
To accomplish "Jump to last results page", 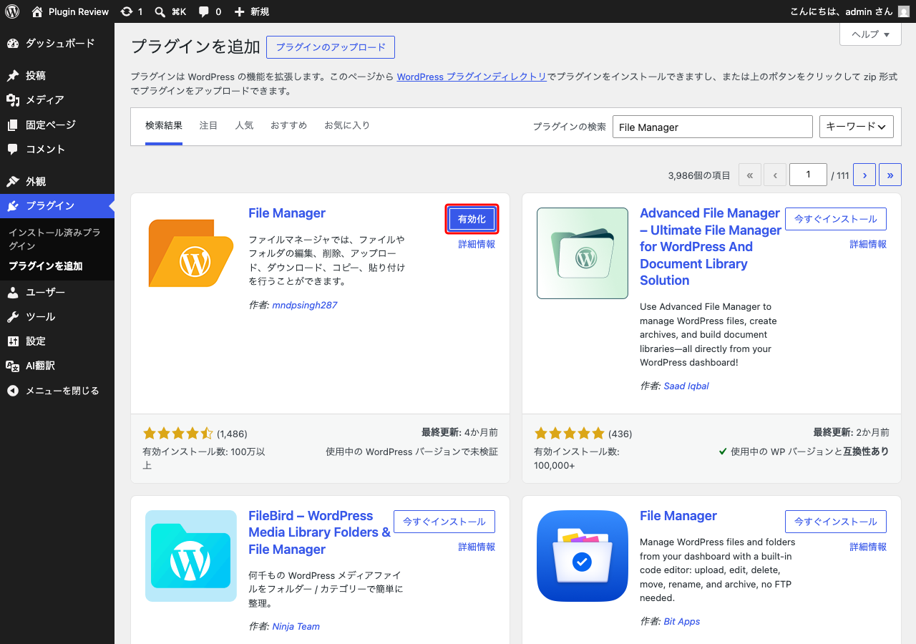I will click(x=890, y=175).
